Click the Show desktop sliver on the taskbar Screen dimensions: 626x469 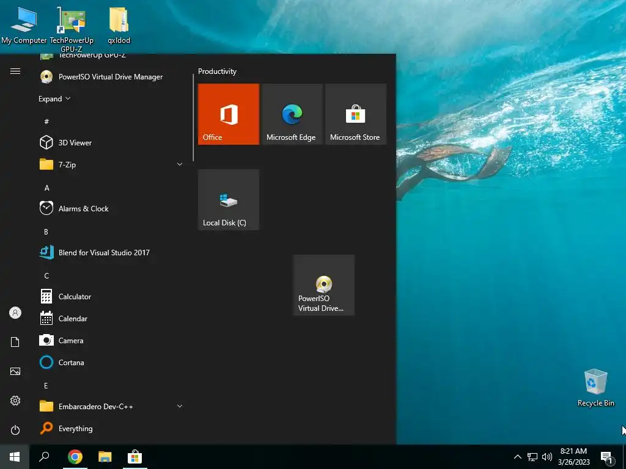point(624,457)
